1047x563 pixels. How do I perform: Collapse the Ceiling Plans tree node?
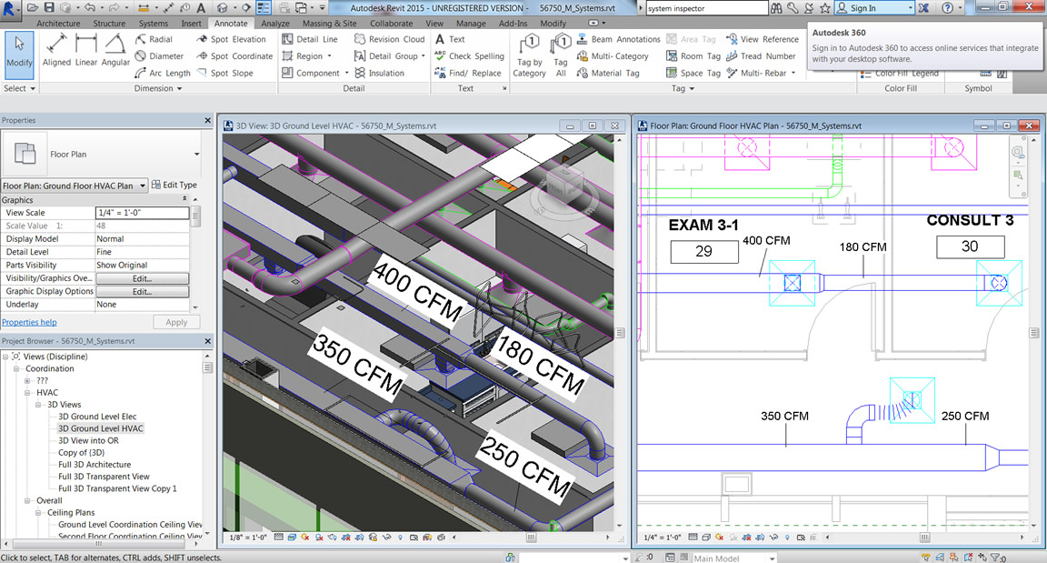[38, 513]
